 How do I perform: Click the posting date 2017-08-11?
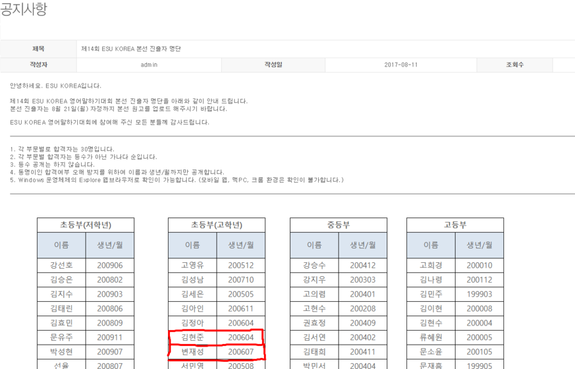click(x=401, y=65)
